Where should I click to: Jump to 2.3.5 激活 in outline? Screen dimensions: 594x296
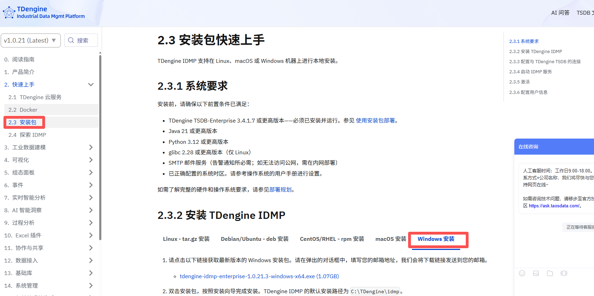(x=519, y=82)
